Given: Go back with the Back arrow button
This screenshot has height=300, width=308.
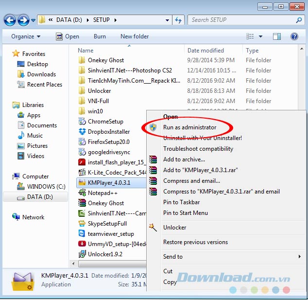Looking at the screenshot, I should click(x=9, y=20).
